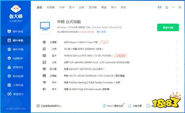The image size is (185, 113).
Task: Minimize the 鲁大师 window
Action: pyautogui.click(x=173, y=7)
